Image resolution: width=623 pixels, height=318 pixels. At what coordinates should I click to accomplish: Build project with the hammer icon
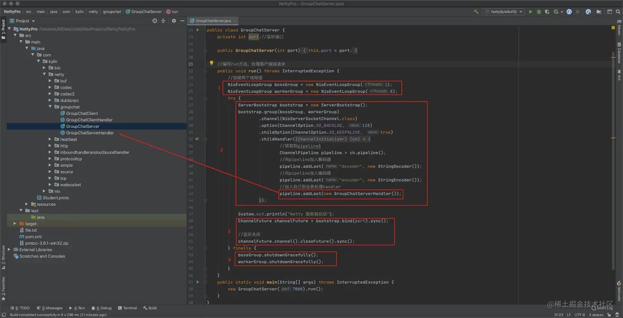476,12
